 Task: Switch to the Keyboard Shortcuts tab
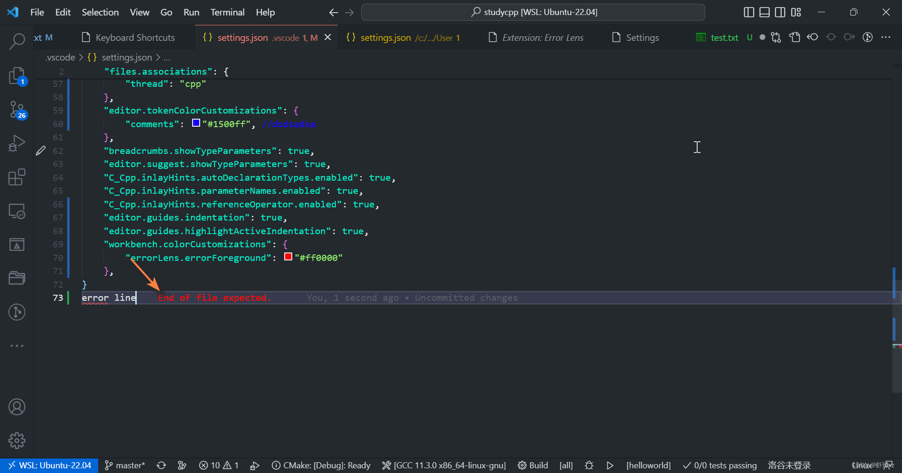(x=134, y=38)
